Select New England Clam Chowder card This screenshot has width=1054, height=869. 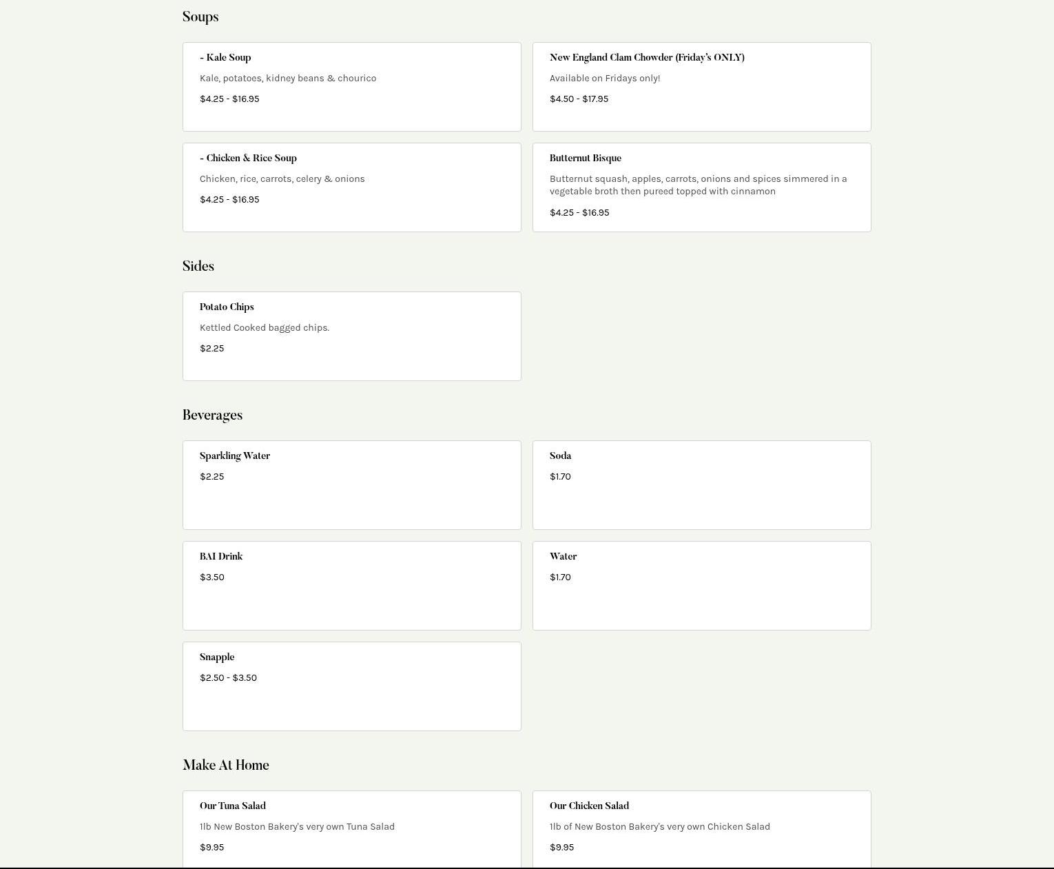pos(701,86)
